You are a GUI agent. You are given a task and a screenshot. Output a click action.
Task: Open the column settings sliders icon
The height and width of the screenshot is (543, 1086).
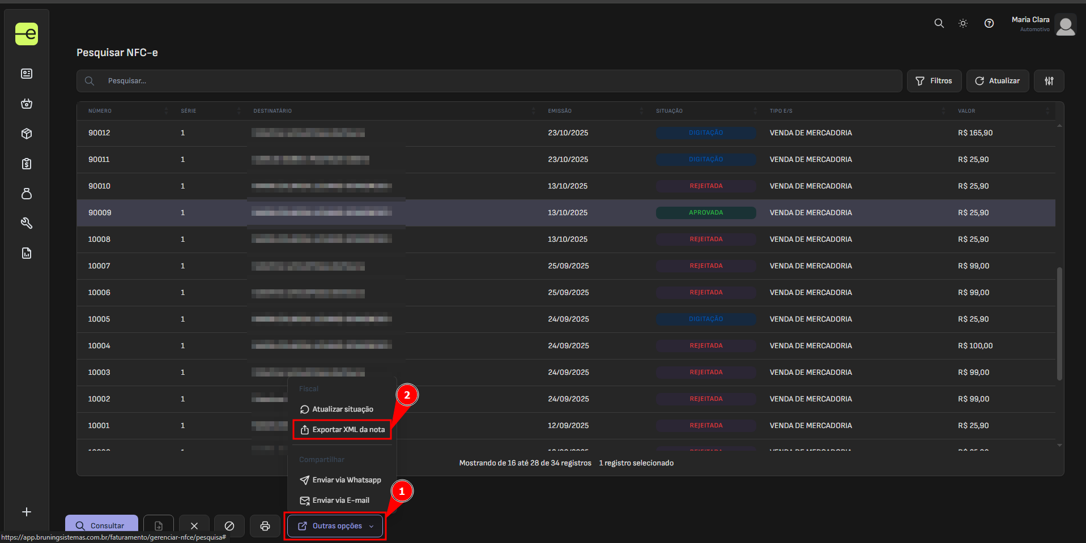(1049, 81)
